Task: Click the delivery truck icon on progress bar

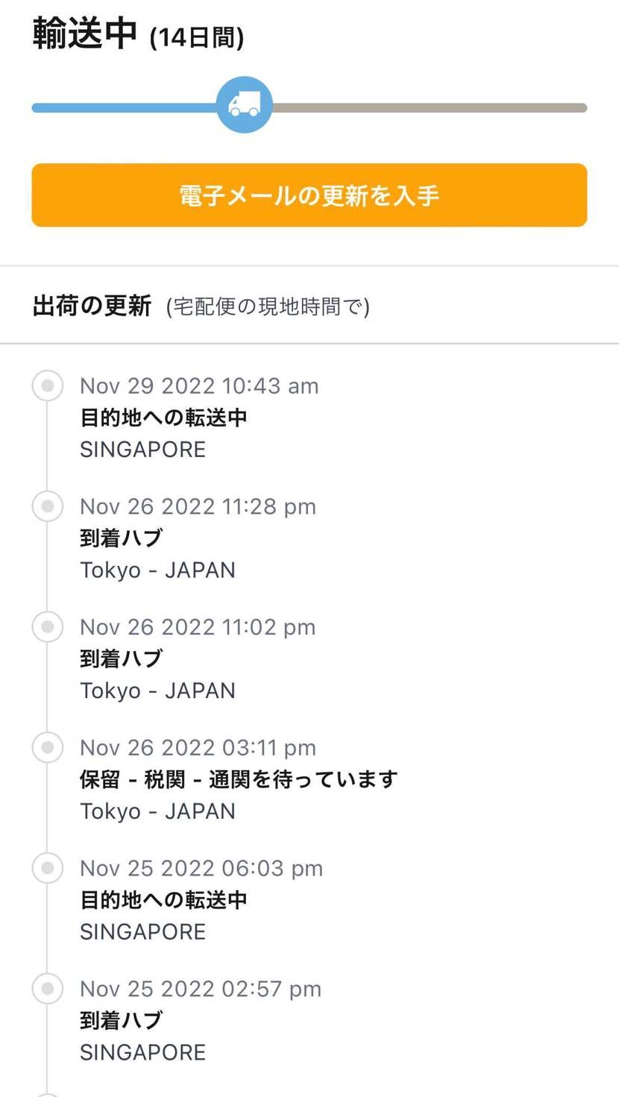Action: [x=245, y=105]
